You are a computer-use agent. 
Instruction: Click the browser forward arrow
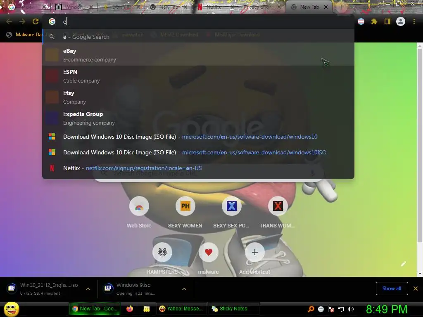[22, 21]
